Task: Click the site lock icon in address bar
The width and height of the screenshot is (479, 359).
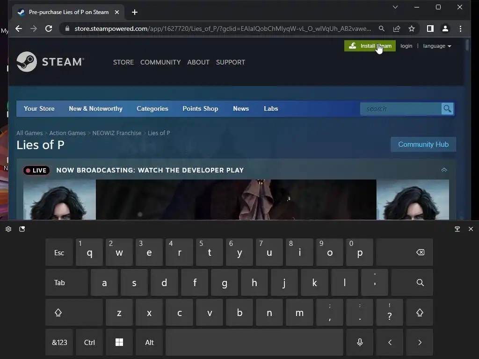Action: coord(67,29)
